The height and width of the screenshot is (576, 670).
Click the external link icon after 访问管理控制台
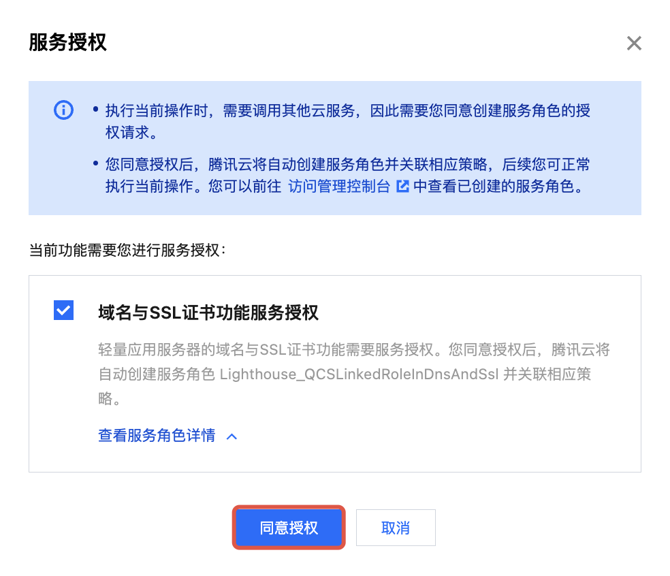pos(402,187)
